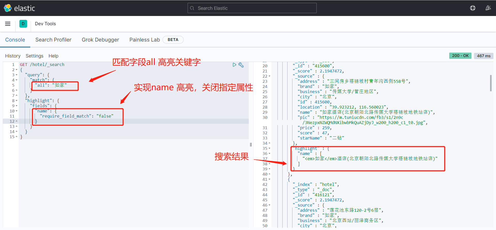Focus the Search Elastic field
This screenshot has width=496, height=230.
[x=252, y=8]
